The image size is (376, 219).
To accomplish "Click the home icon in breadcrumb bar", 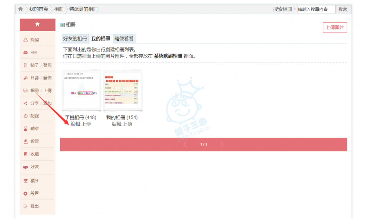I will [x=21, y=9].
